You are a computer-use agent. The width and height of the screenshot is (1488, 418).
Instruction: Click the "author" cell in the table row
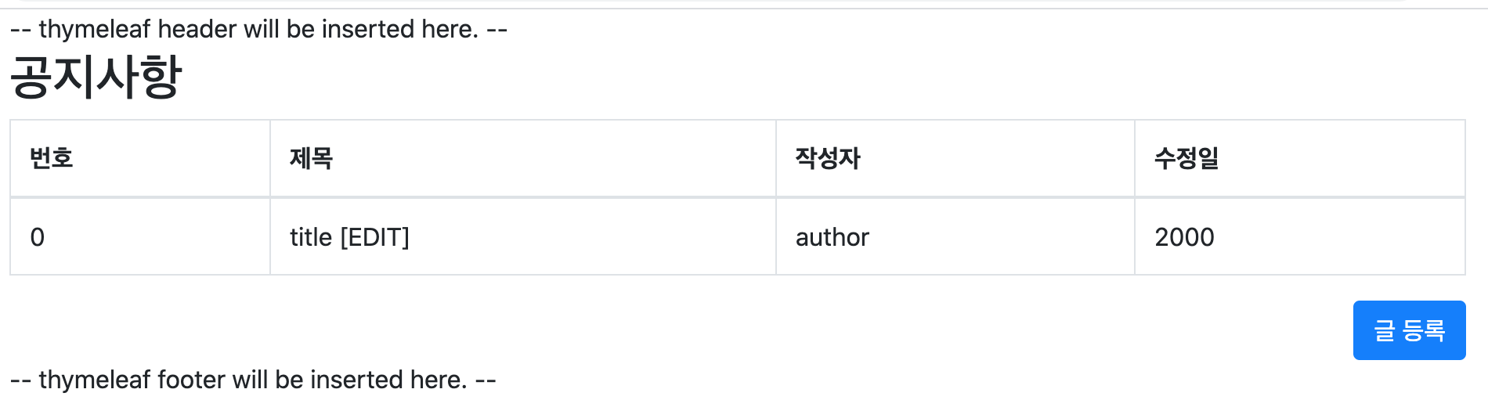pos(832,237)
